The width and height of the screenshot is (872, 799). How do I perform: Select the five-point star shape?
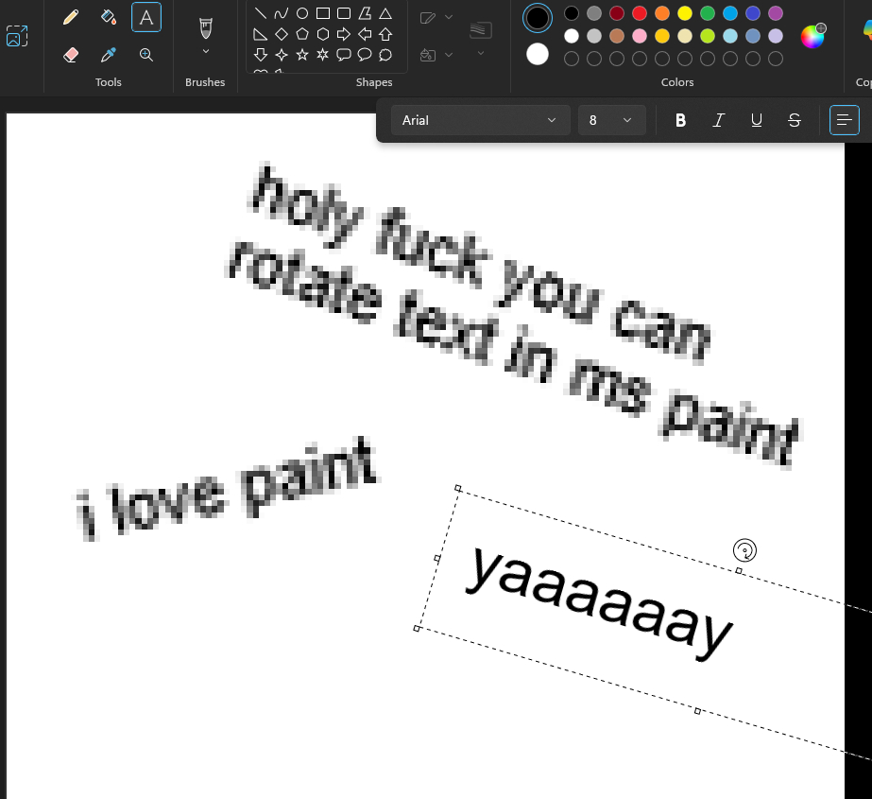pos(302,55)
